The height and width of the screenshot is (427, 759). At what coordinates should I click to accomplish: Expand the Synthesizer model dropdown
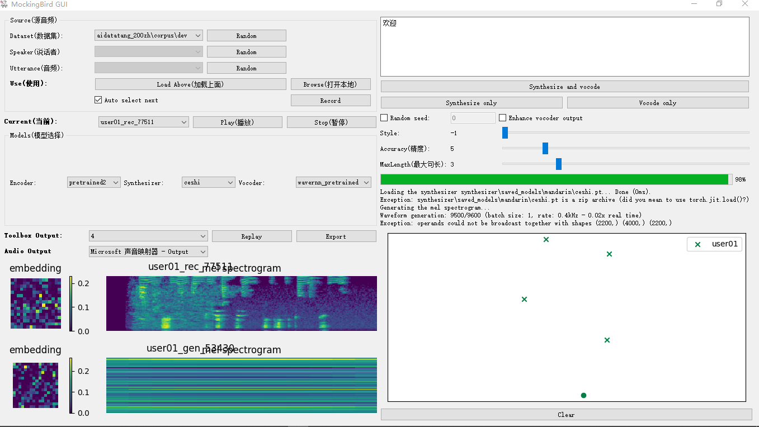click(209, 182)
